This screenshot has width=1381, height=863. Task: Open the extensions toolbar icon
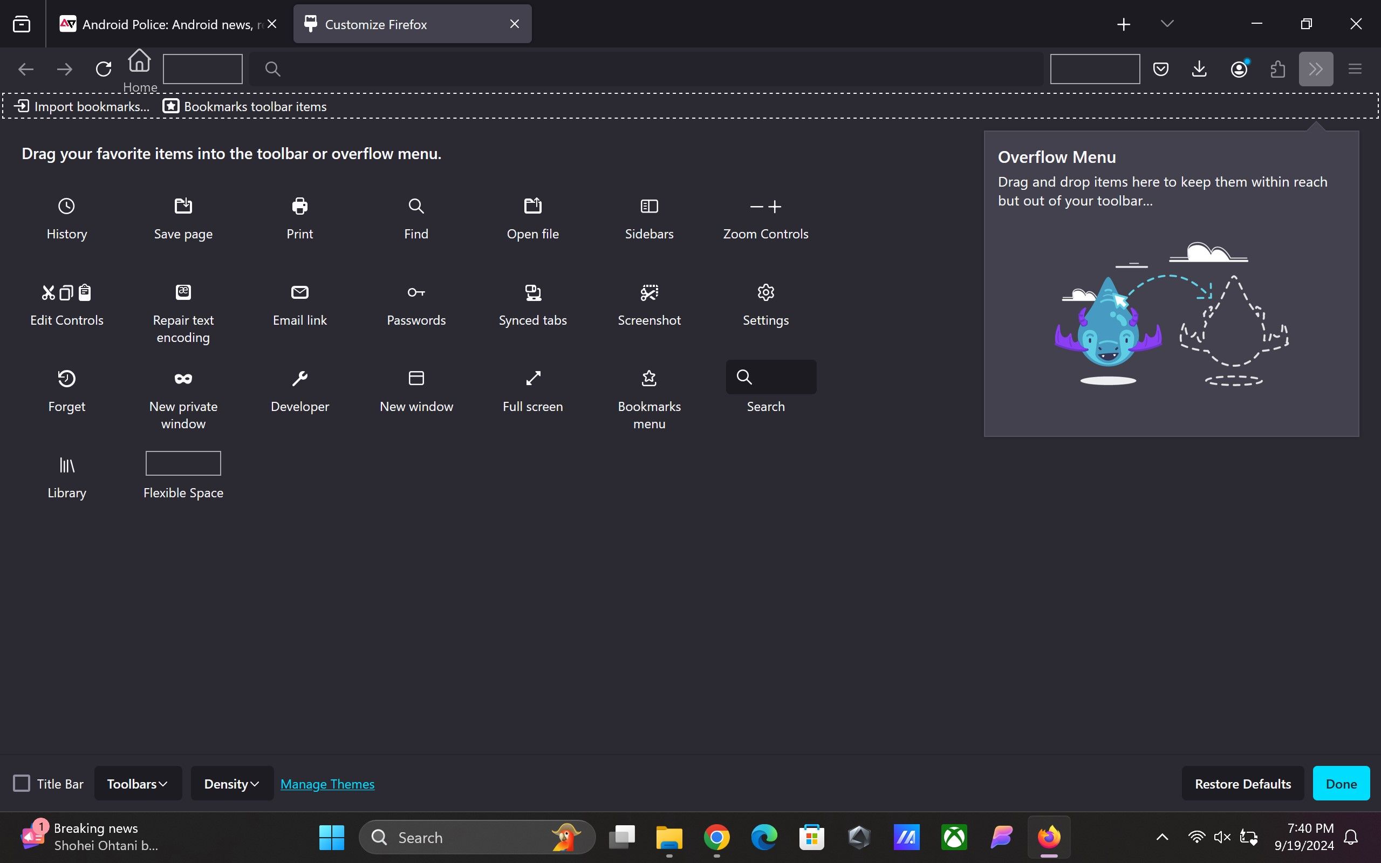[x=1278, y=69]
